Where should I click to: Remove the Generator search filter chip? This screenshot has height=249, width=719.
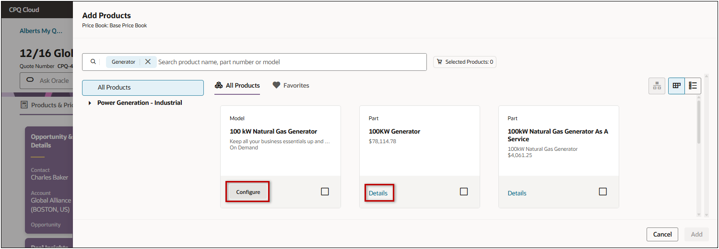point(148,62)
